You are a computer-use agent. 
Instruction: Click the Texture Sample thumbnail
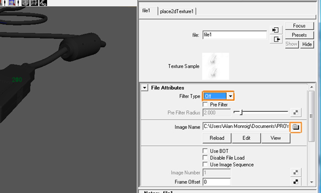coord(216,66)
